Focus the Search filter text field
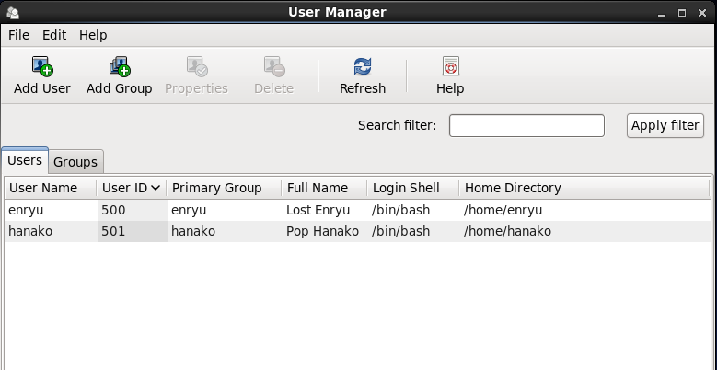The height and width of the screenshot is (370, 717). 526,125
